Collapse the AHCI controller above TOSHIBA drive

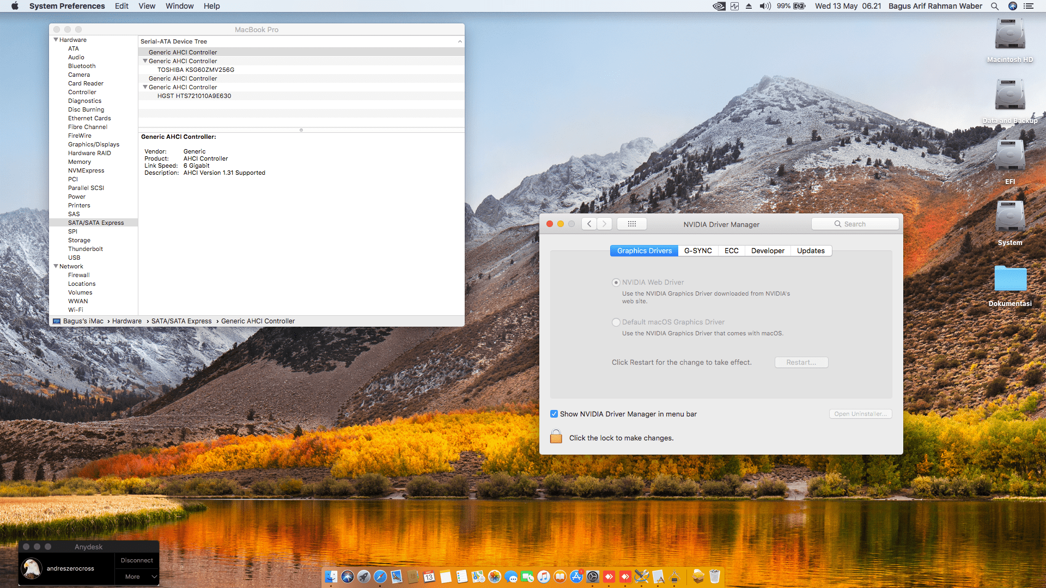(x=145, y=61)
